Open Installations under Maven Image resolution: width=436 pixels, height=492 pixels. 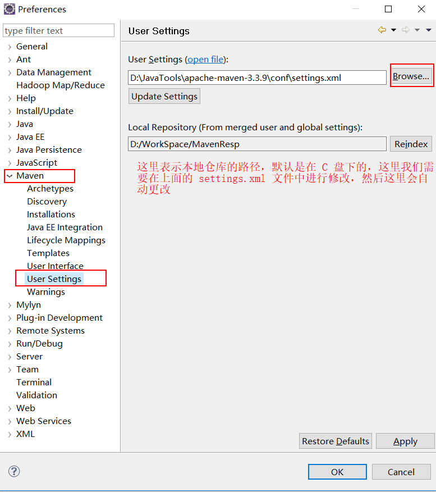[51, 215]
